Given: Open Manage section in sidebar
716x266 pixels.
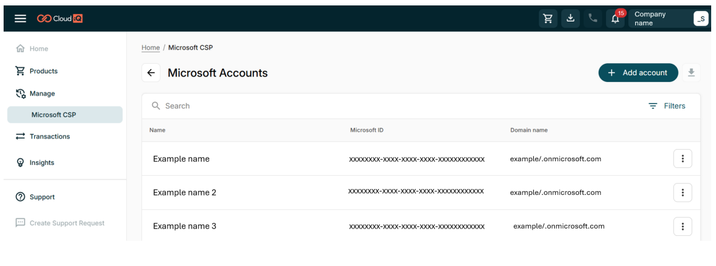Looking at the screenshot, I should pos(35,94).
